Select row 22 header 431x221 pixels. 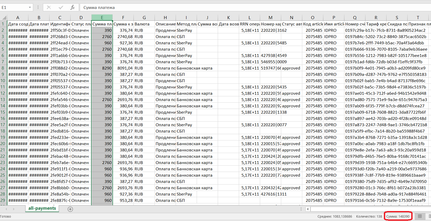(3, 156)
